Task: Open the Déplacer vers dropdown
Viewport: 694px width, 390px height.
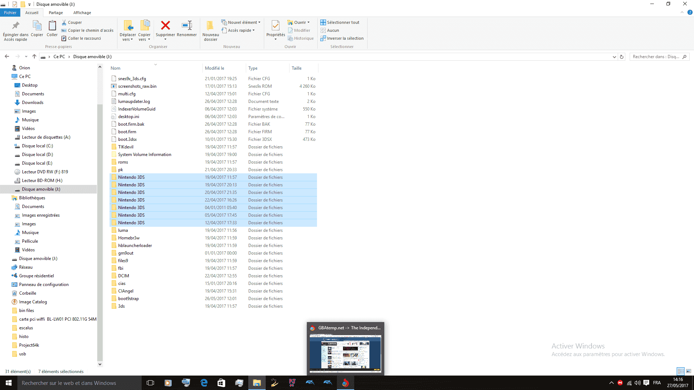Action: point(128,31)
